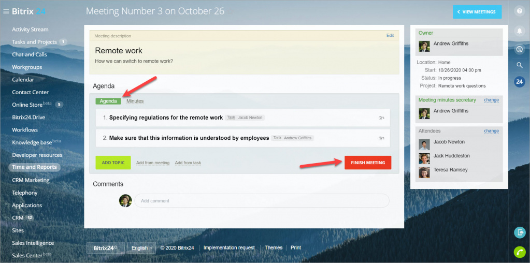
Task: Open Tasks and Projects in sidebar
Action: (35, 42)
